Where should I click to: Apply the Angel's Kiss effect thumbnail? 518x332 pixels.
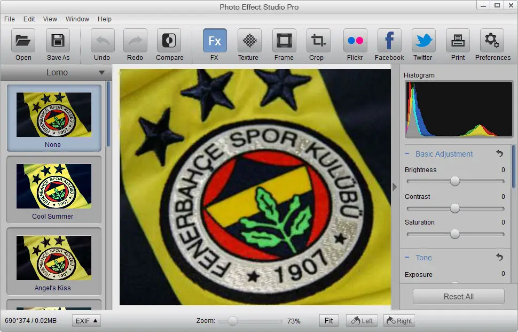tap(54, 261)
